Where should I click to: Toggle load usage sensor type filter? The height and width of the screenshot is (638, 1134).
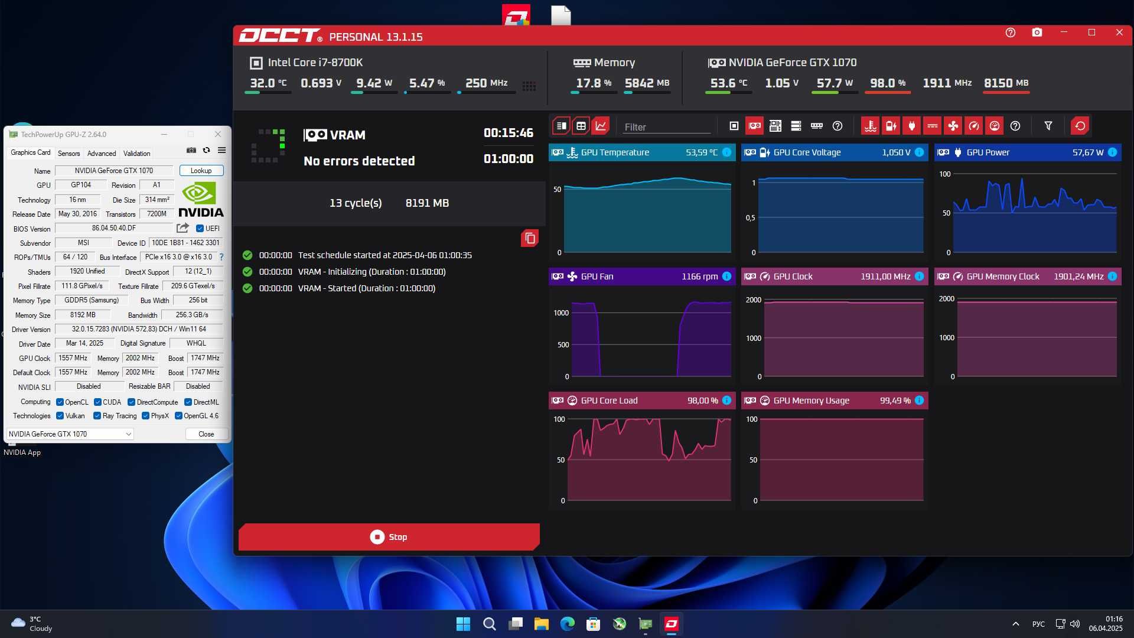pyautogui.click(x=995, y=126)
